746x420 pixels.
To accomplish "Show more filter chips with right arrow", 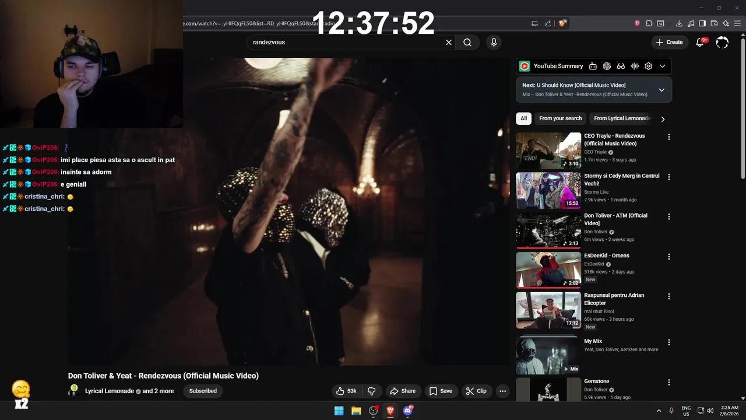I will tap(663, 119).
